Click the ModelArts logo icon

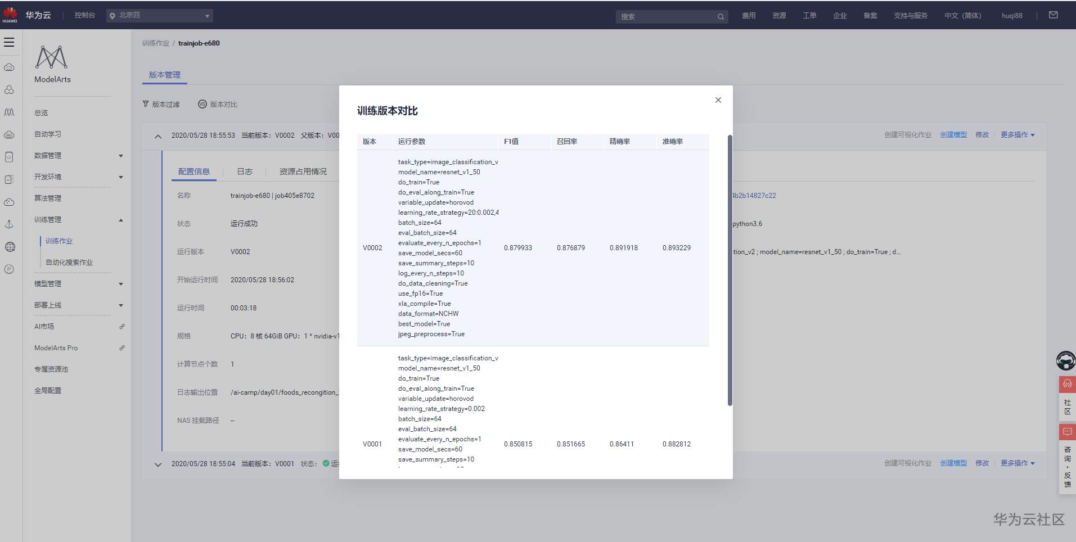[52, 57]
